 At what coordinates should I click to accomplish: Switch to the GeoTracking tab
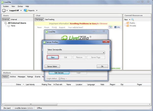pos(50,20)
